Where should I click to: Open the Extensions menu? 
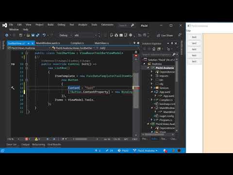click(x=107, y=25)
